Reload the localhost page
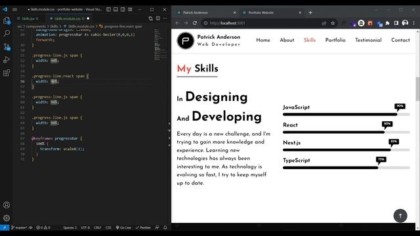 click(195, 24)
